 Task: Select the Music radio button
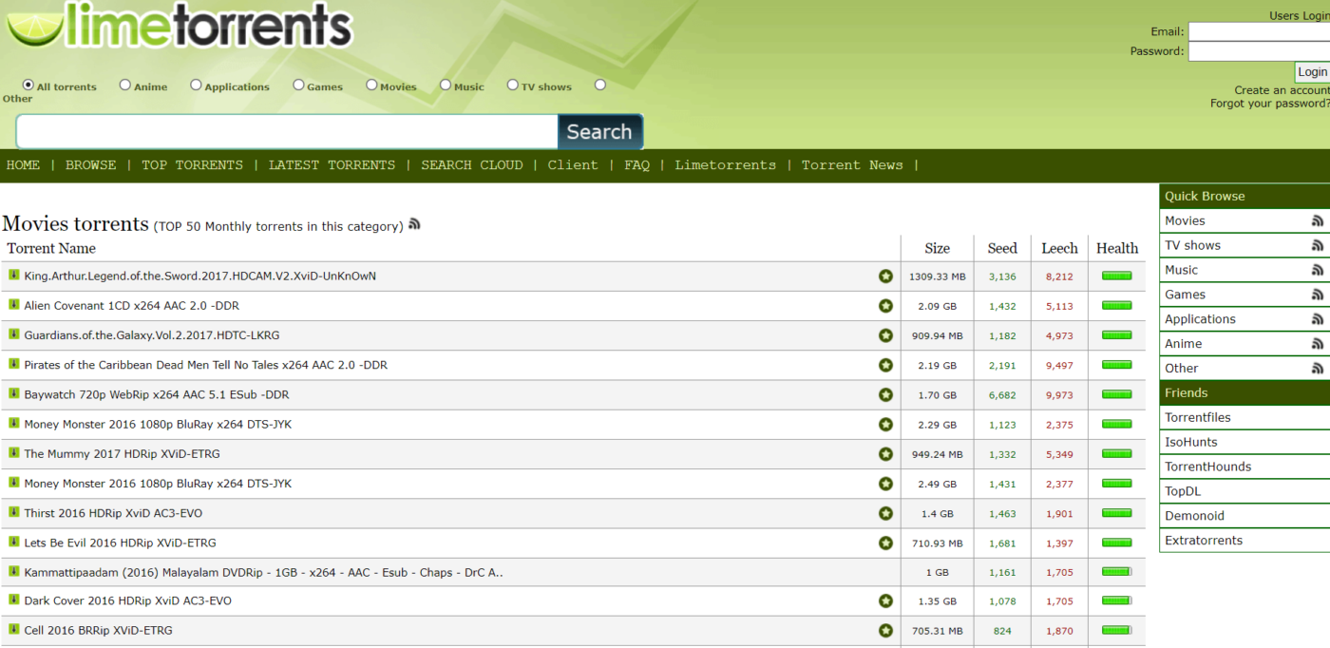click(x=446, y=85)
